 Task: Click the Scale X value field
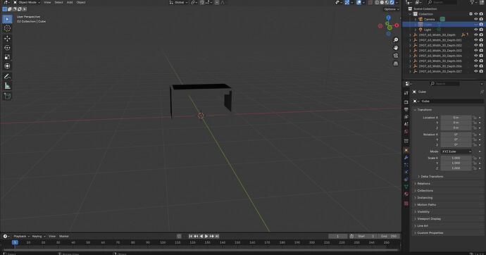(x=456, y=158)
